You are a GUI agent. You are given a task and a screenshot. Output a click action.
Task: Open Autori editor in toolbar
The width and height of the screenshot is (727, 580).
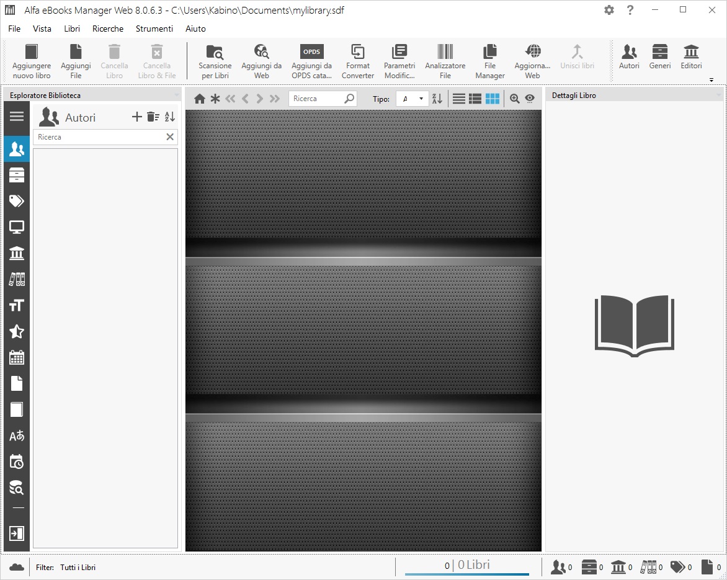pos(629,56)
